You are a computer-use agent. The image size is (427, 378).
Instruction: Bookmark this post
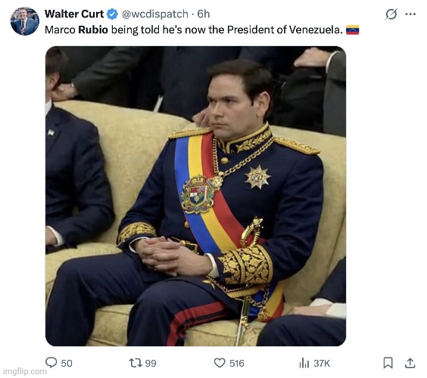pos(388,363)
